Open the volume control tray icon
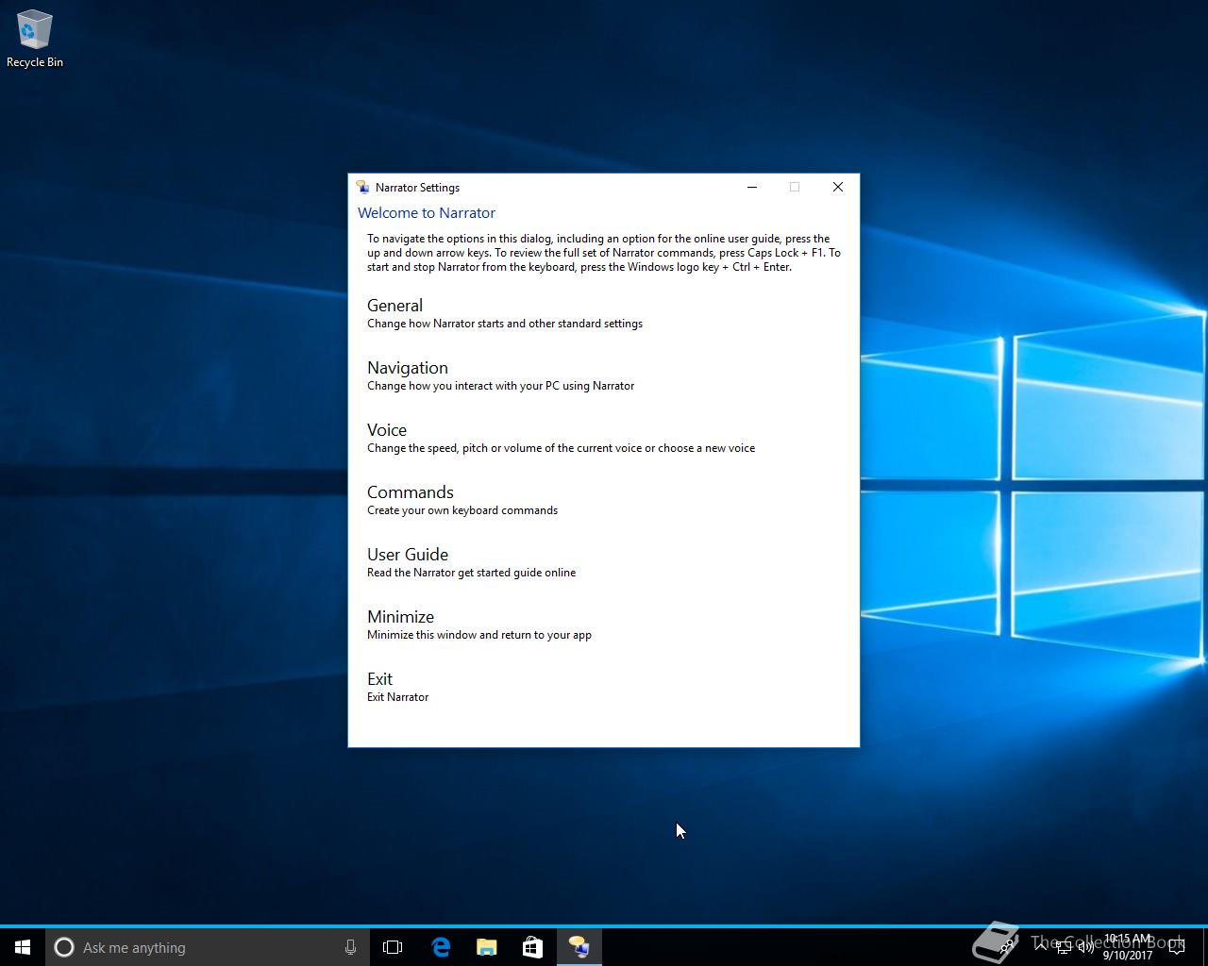 (1085, 947)
